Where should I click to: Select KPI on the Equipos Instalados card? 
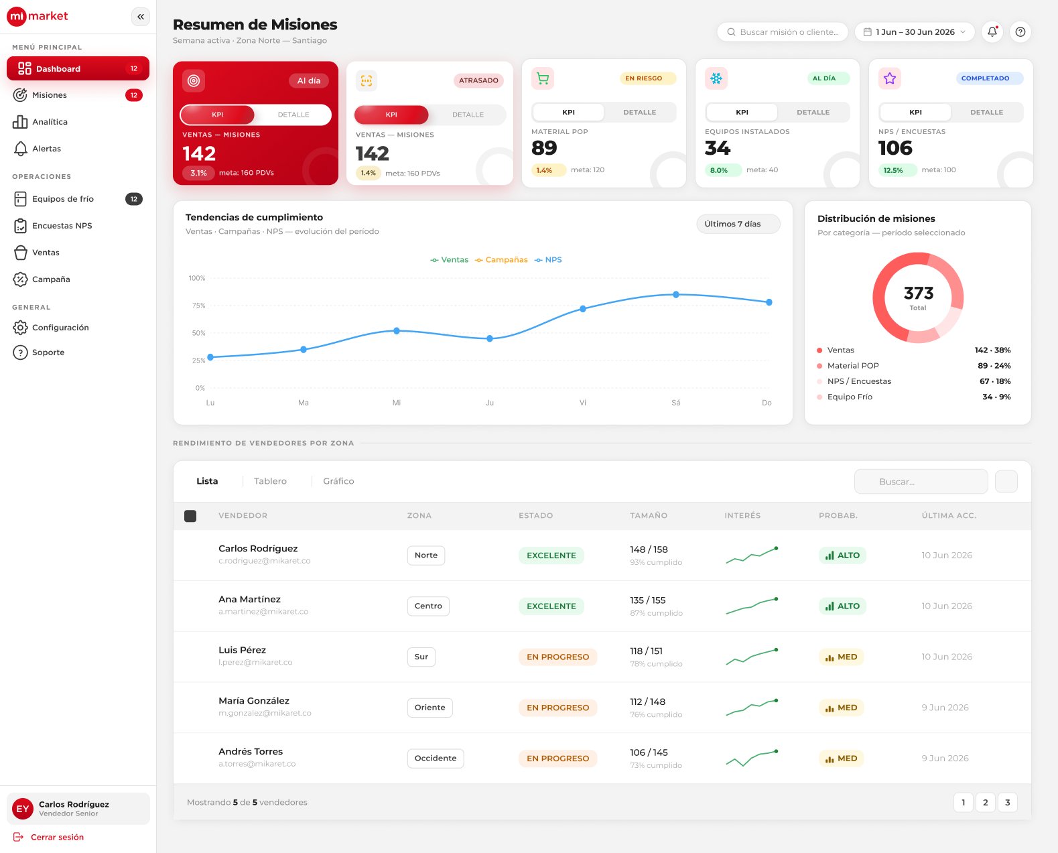pyautogui.click(x=742, y=112)
